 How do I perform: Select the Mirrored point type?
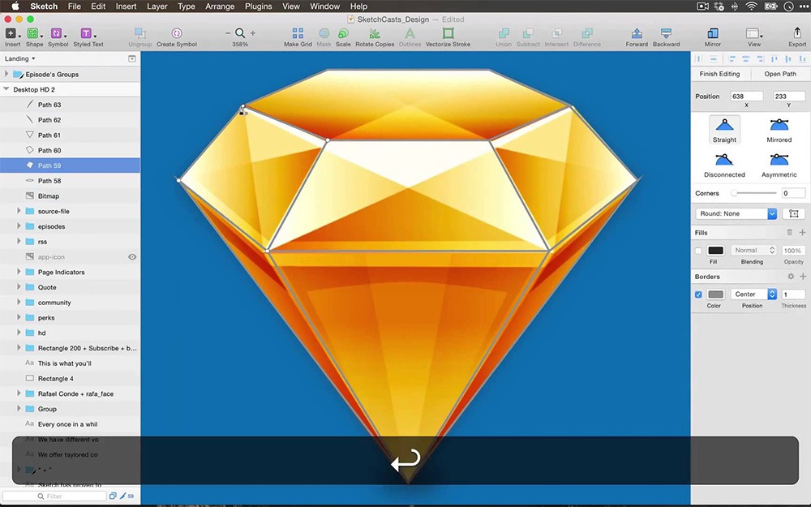pyautogui.click(x=779, y=129)
